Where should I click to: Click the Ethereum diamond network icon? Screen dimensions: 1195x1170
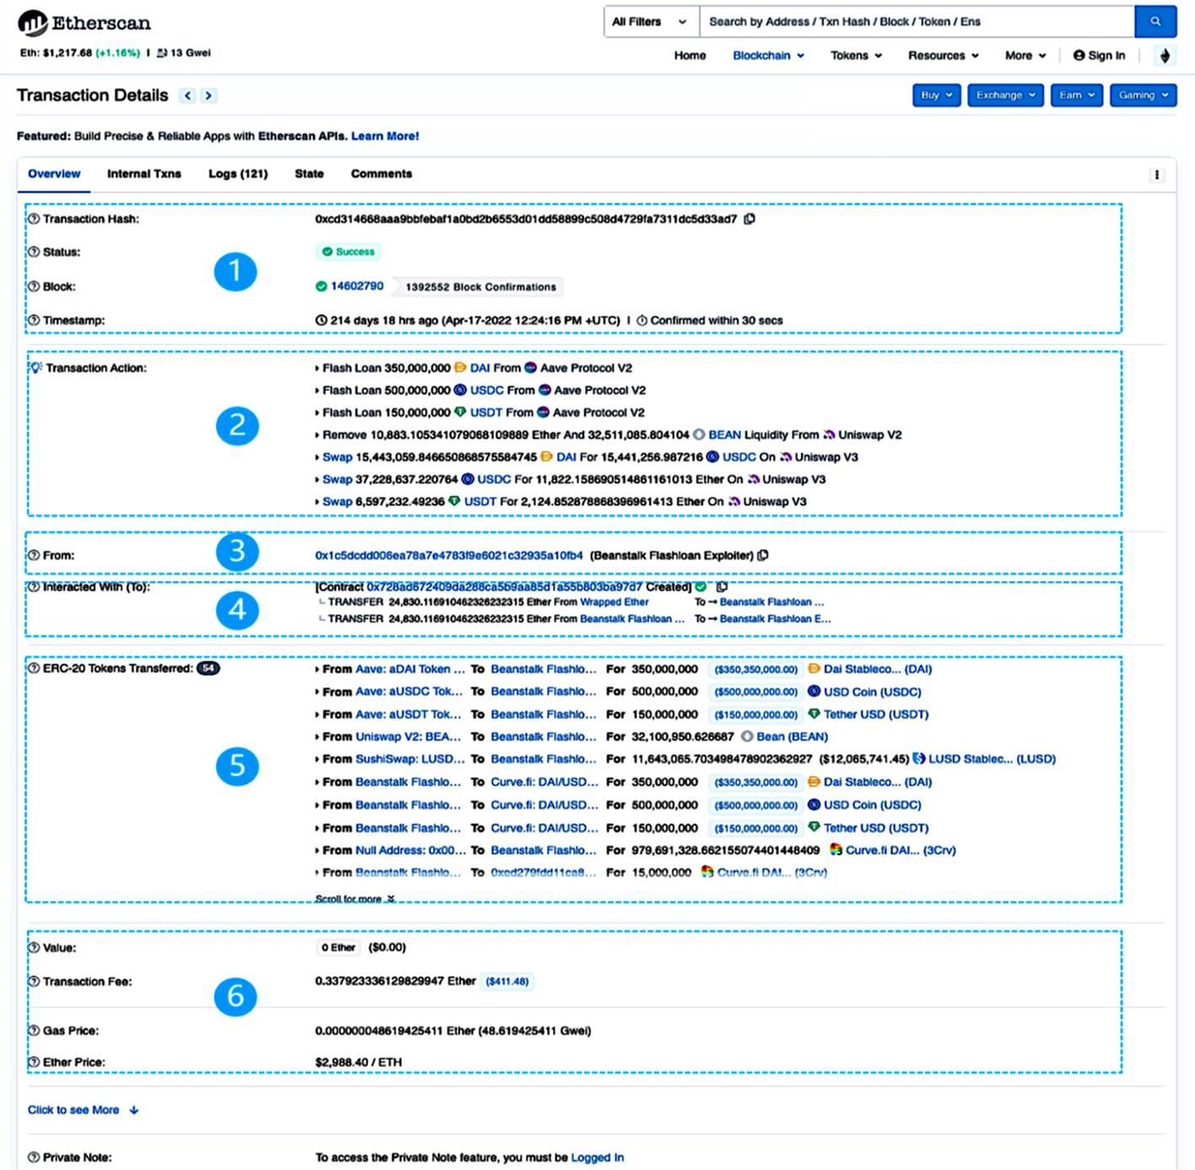click(x=1165, y=56)
